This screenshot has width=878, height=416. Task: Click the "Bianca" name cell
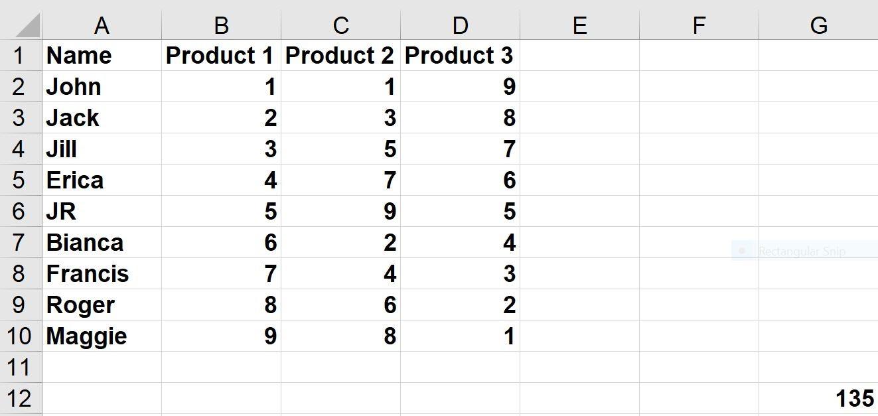click(x=102, y=243)
